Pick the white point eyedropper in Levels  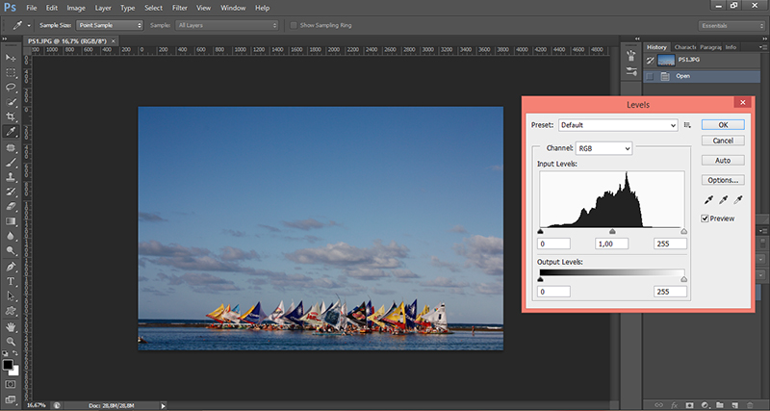(737, 200)
